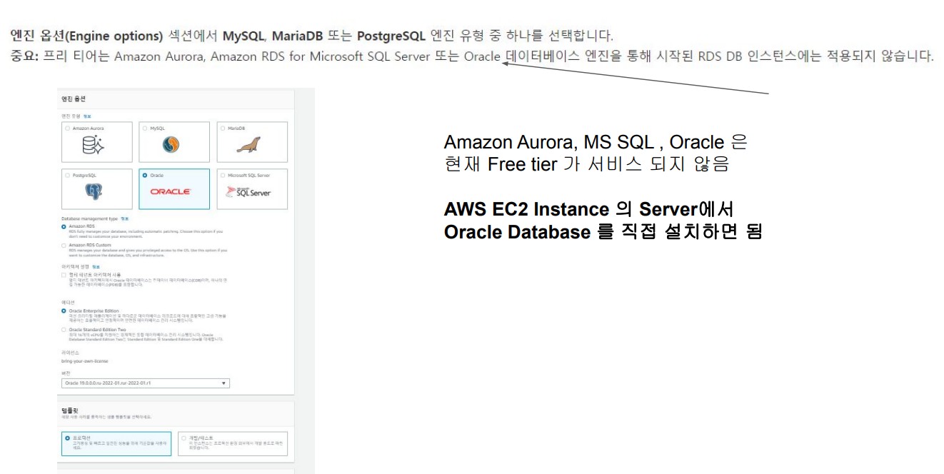Click the red ORACLE logo
This screenshot has height=474, width=944.
170,191
